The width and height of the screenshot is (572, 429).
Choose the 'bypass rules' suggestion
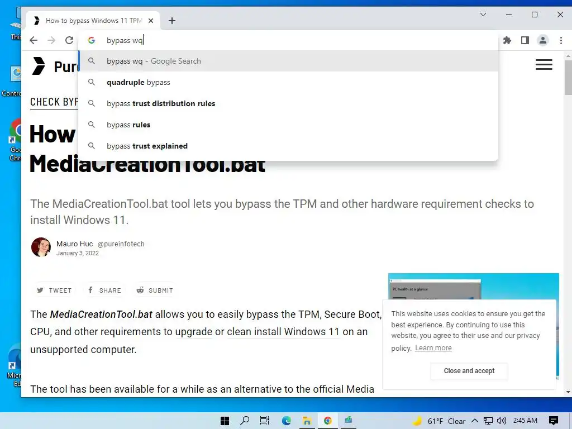pos(288,125)
